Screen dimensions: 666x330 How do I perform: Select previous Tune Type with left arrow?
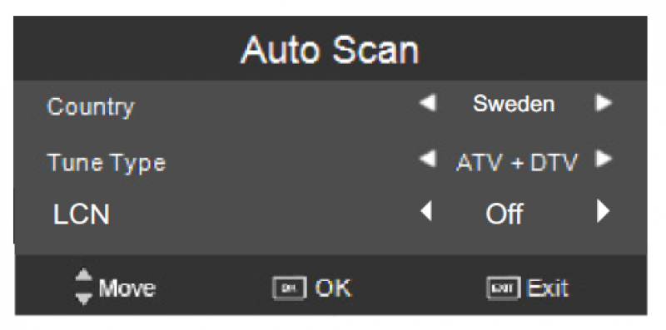pyautogui.click(x=428, y=160)
